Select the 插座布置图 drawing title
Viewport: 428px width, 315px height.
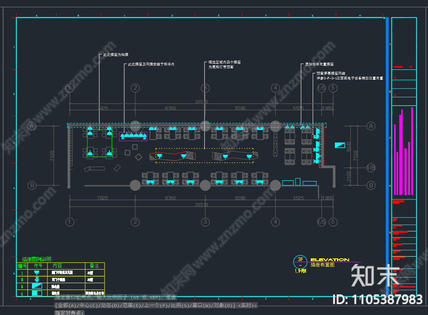[322, 264]
